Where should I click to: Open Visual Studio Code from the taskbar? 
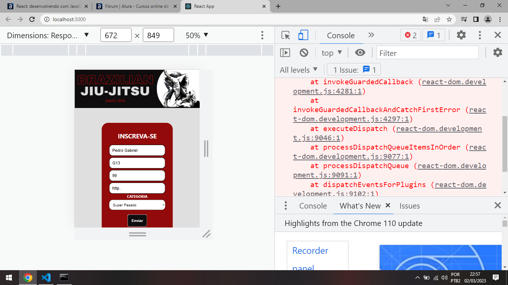click(x=46, y=278)
